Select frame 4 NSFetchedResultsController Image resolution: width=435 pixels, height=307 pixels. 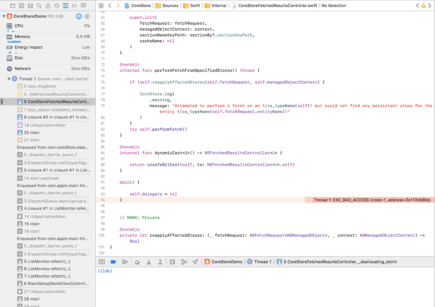click(53, 94)
